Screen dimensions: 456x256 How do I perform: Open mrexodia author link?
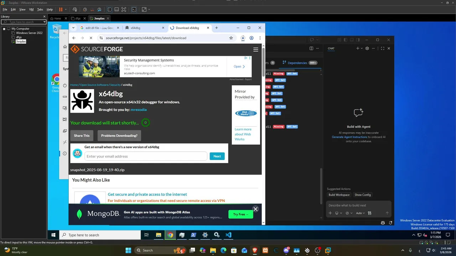[x=139, y=110]
